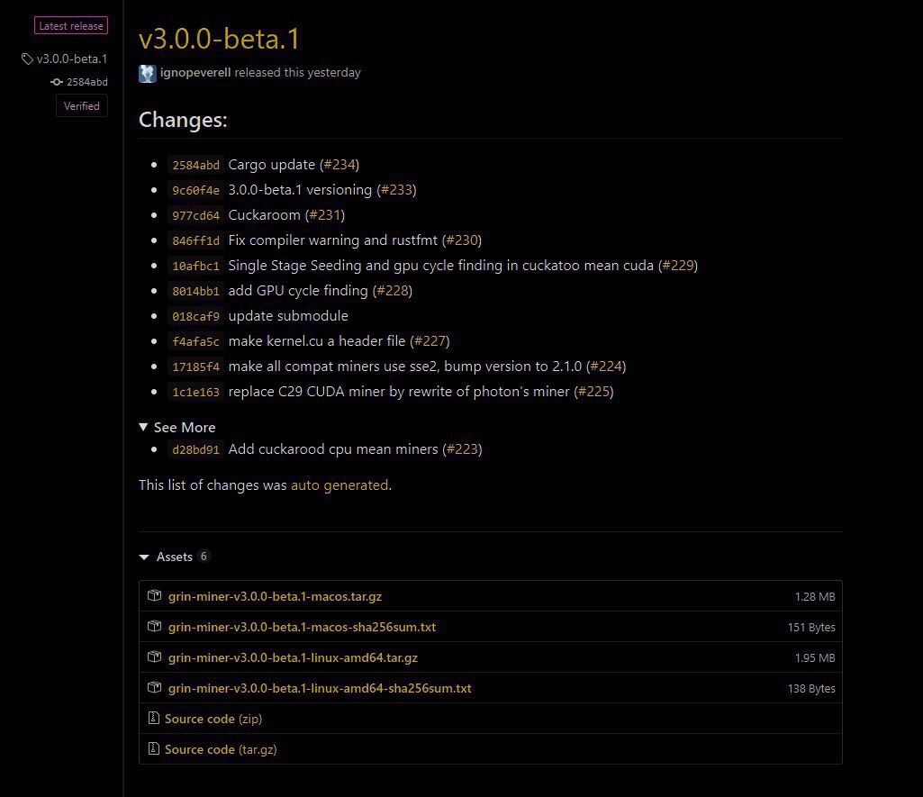Open commit 977cd64

(x=195, y=215)
